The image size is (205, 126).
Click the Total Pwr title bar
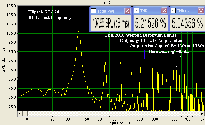click(x=111, y=11)
